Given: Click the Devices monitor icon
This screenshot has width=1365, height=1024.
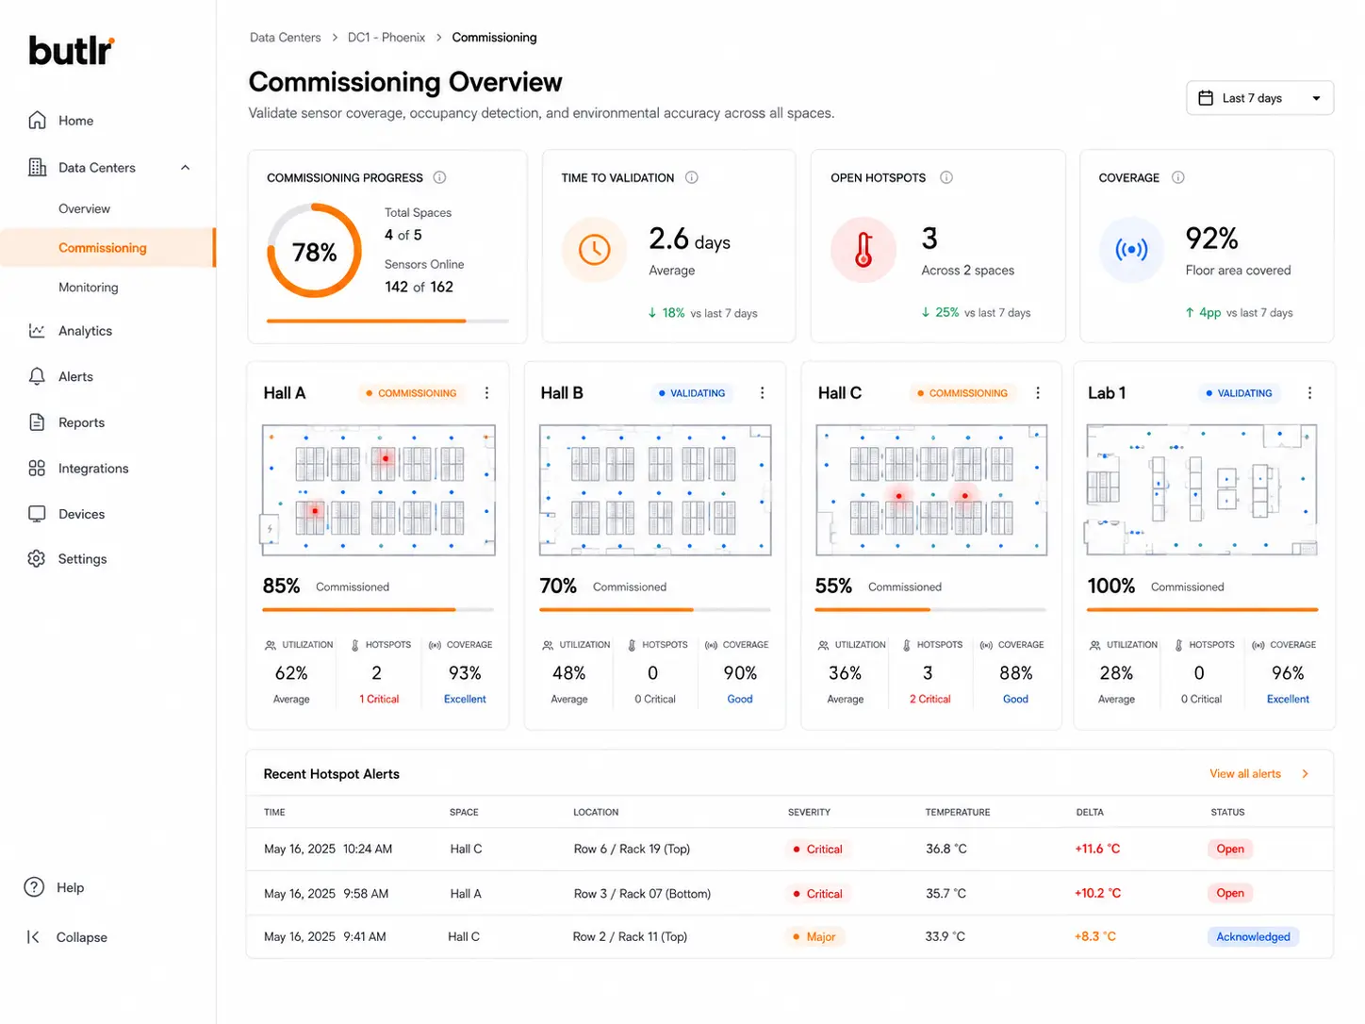Looking at the screenshot, I should 37,514.
